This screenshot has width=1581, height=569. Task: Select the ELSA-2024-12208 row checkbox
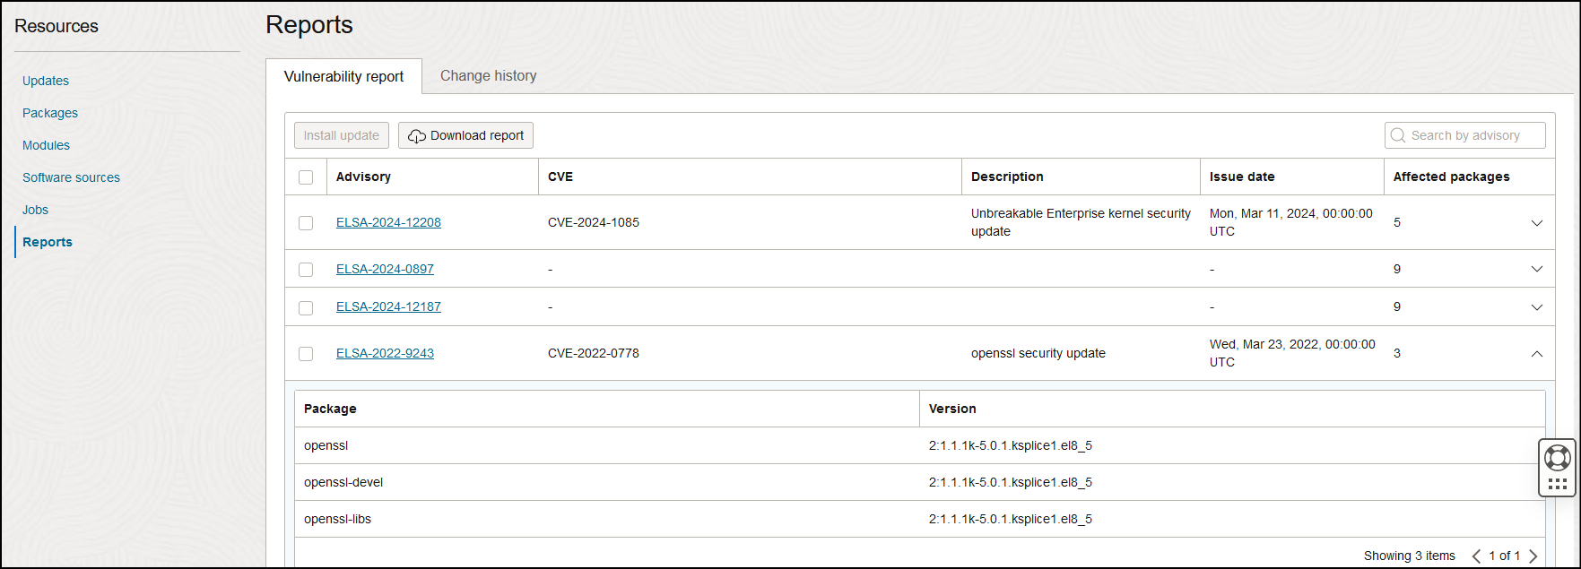(x=306, y=223)
